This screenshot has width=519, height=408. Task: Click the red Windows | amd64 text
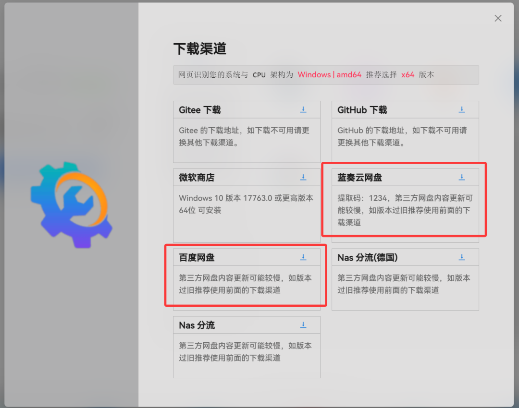(329, 75)
